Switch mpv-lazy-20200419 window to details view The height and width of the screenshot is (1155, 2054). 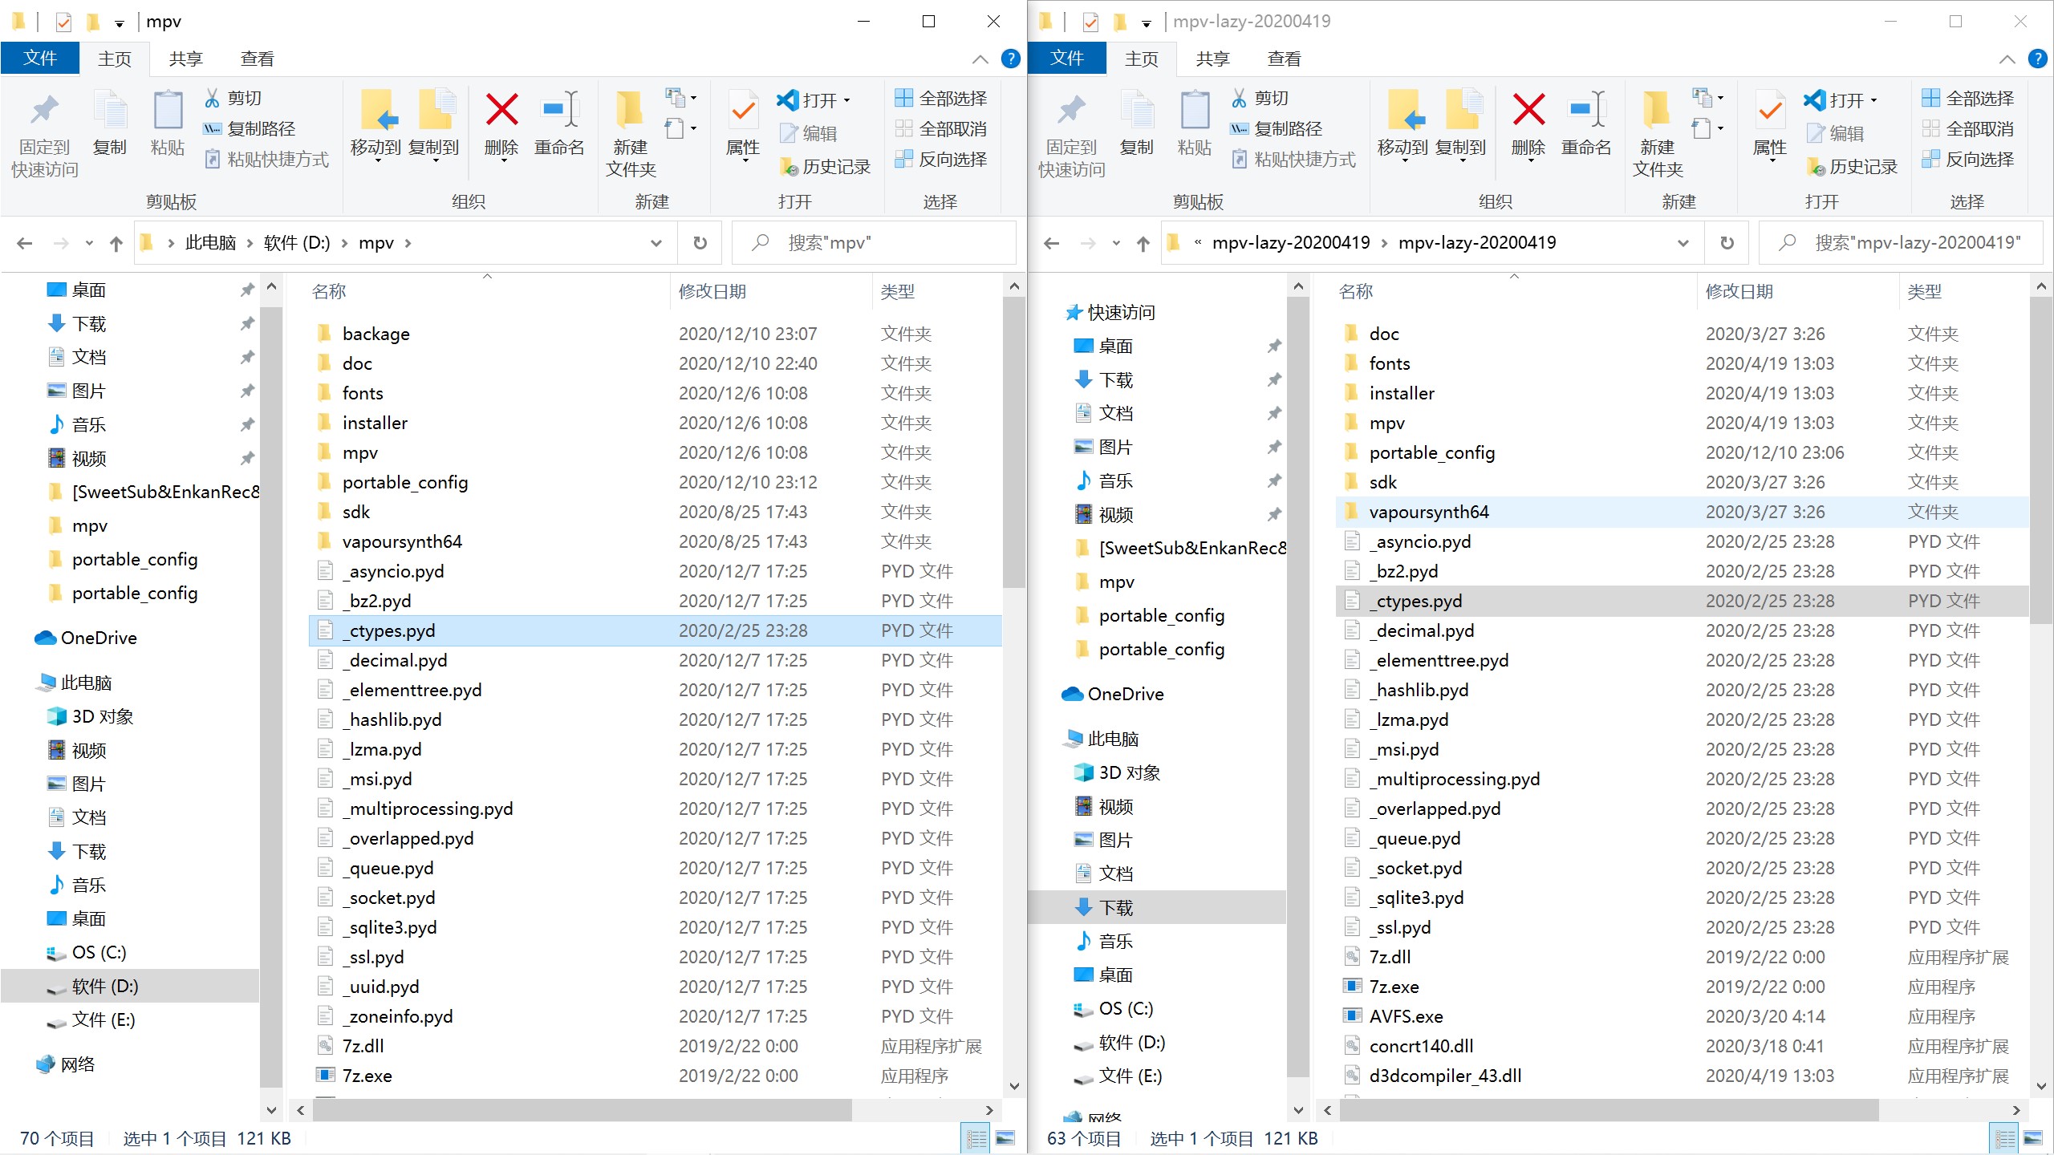(x=2005, y=1138)
